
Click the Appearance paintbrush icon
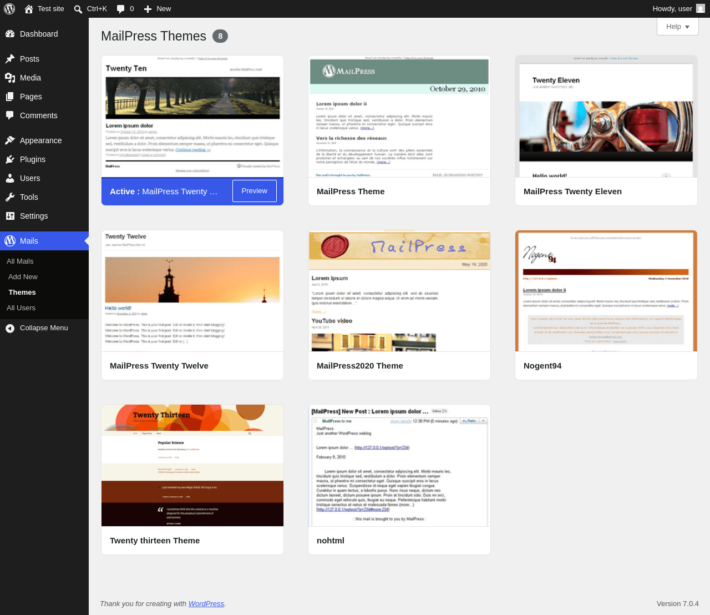pyautogui.click(x=10, y=140)
